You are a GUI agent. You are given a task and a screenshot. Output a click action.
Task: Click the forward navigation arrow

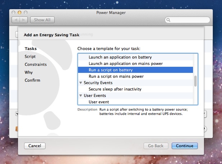[24, 20]
